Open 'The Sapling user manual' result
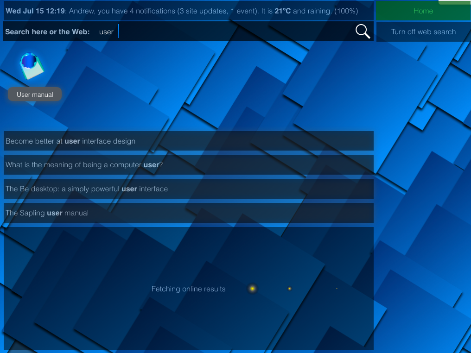 (189, 213)
